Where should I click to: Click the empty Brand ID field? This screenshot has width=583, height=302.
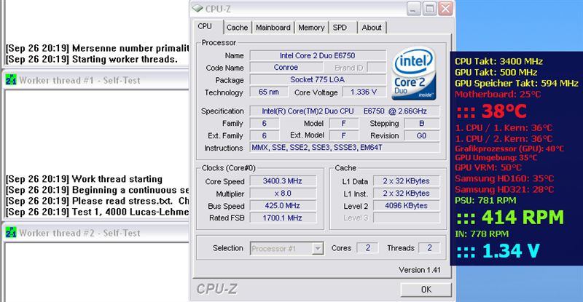tap(376, 68)
